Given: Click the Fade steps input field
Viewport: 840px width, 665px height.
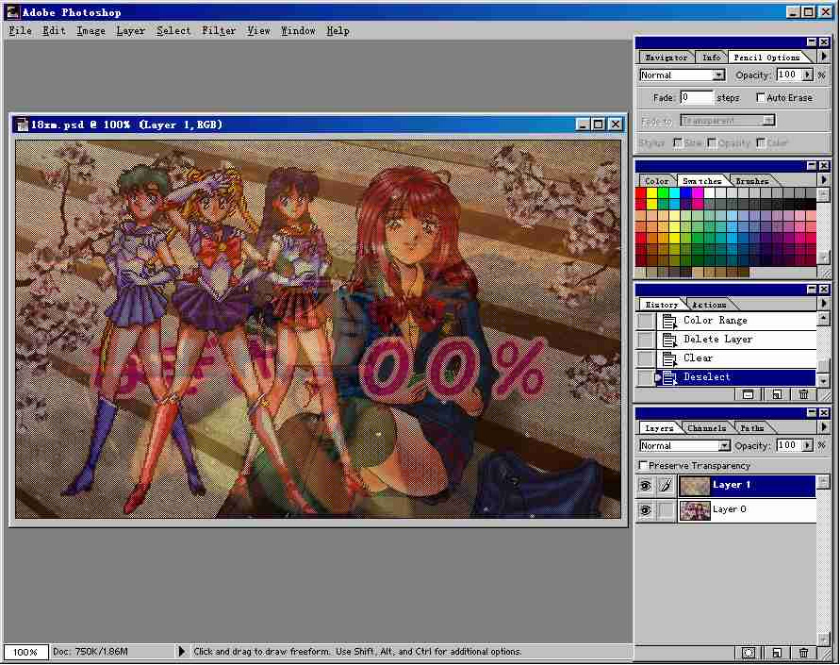Looking at the screenshot, I should coord(697,97).
